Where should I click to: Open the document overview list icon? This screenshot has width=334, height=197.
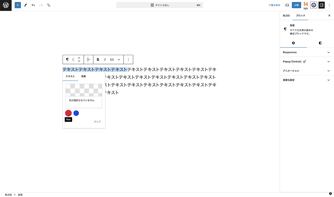coord(49,5)
